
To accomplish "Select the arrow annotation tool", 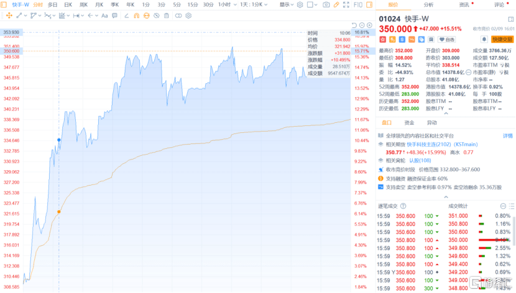I will coord(90,16).
